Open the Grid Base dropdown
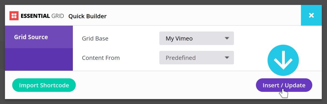Image resolution: width=327 pixels, height=104 pixels. click(x=196, y=38)
